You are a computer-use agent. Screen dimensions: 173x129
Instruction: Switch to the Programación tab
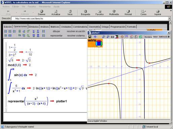[118, 27]
